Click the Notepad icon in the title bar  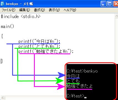pyautogui.click(x=2, y=4)
